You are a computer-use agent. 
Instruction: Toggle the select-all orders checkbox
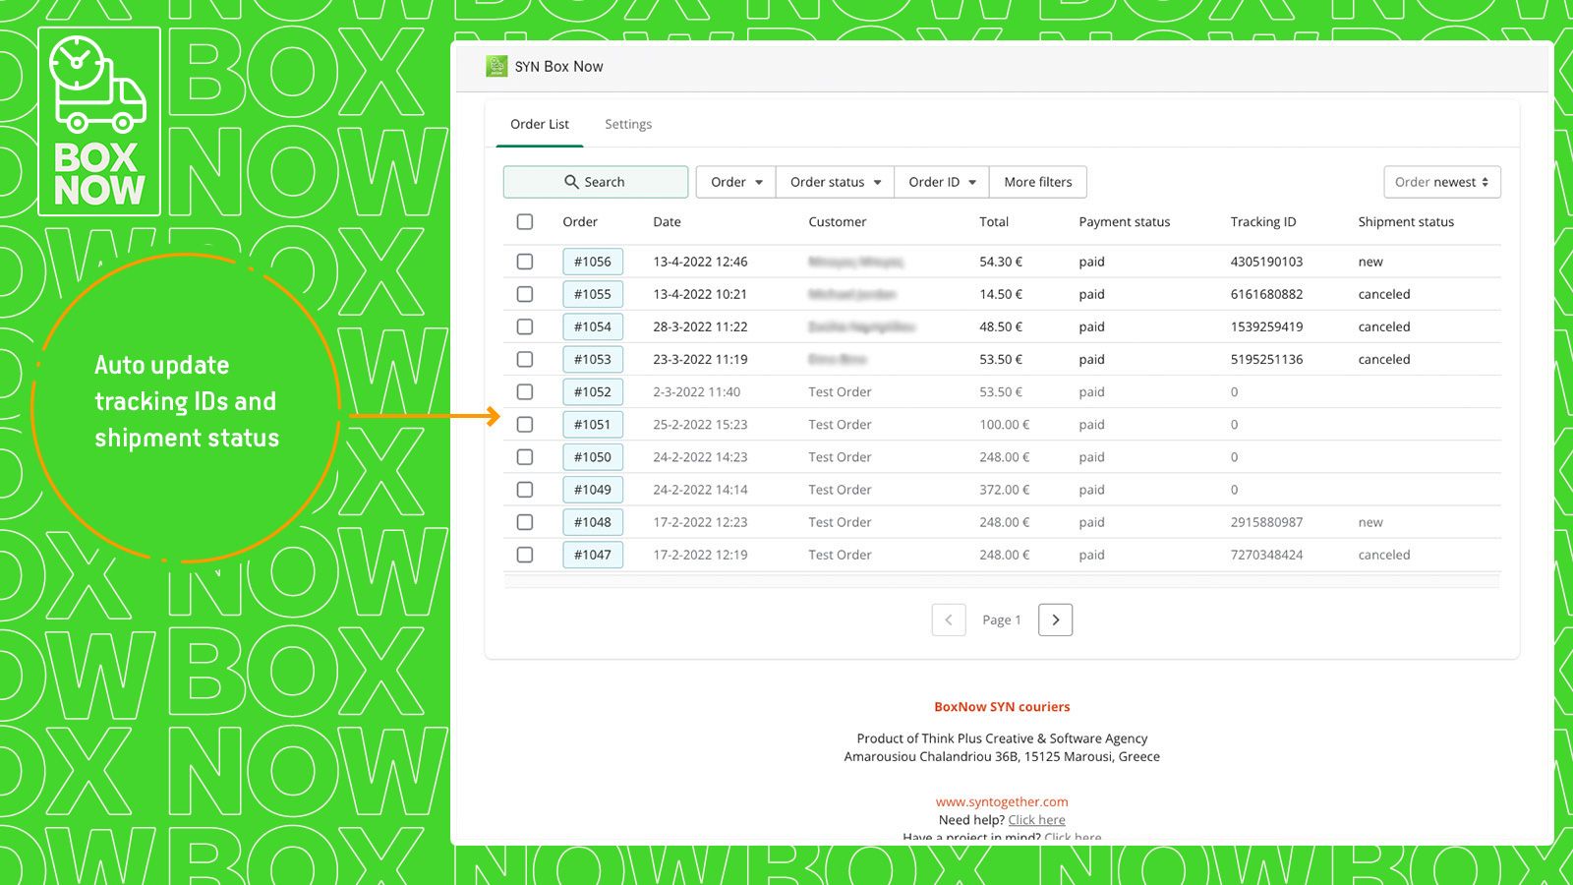(x=525, y=222)
